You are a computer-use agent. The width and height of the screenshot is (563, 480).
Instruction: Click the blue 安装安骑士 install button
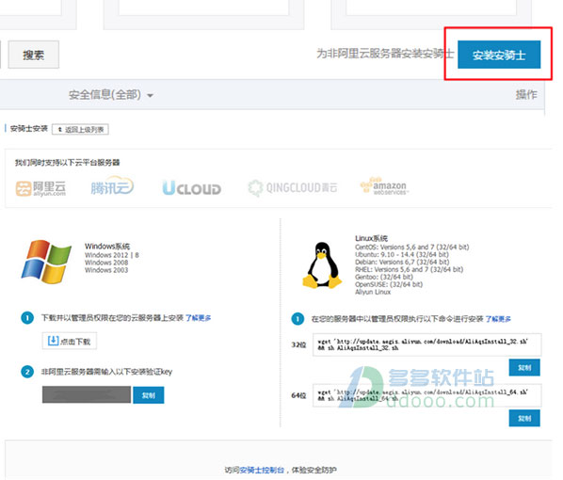pos(499,55)
